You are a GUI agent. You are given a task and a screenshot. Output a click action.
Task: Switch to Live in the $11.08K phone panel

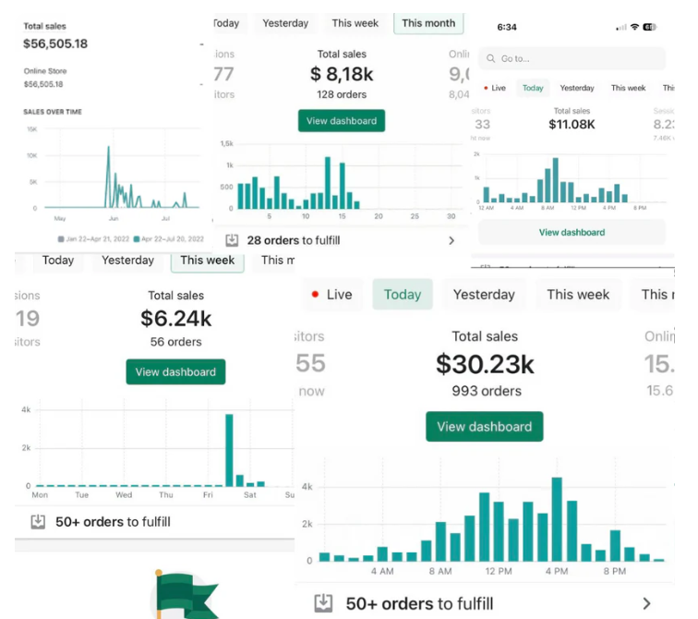click(x=495, y=88)
